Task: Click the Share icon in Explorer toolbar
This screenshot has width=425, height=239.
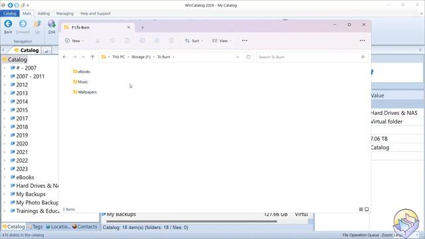Action: [x=157, y=40]
